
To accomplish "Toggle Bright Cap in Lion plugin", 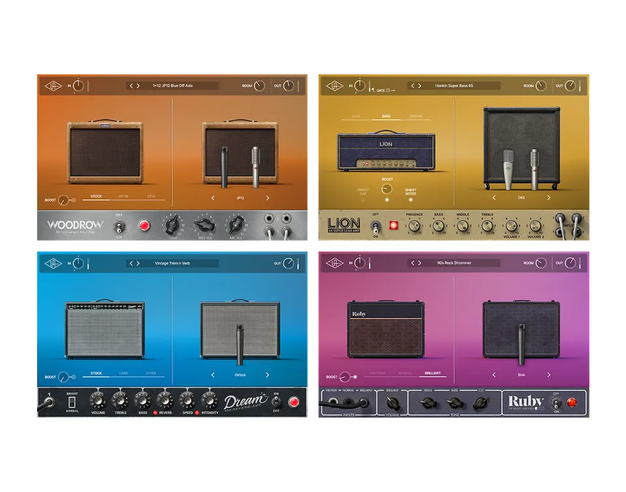I will (363, 199).
